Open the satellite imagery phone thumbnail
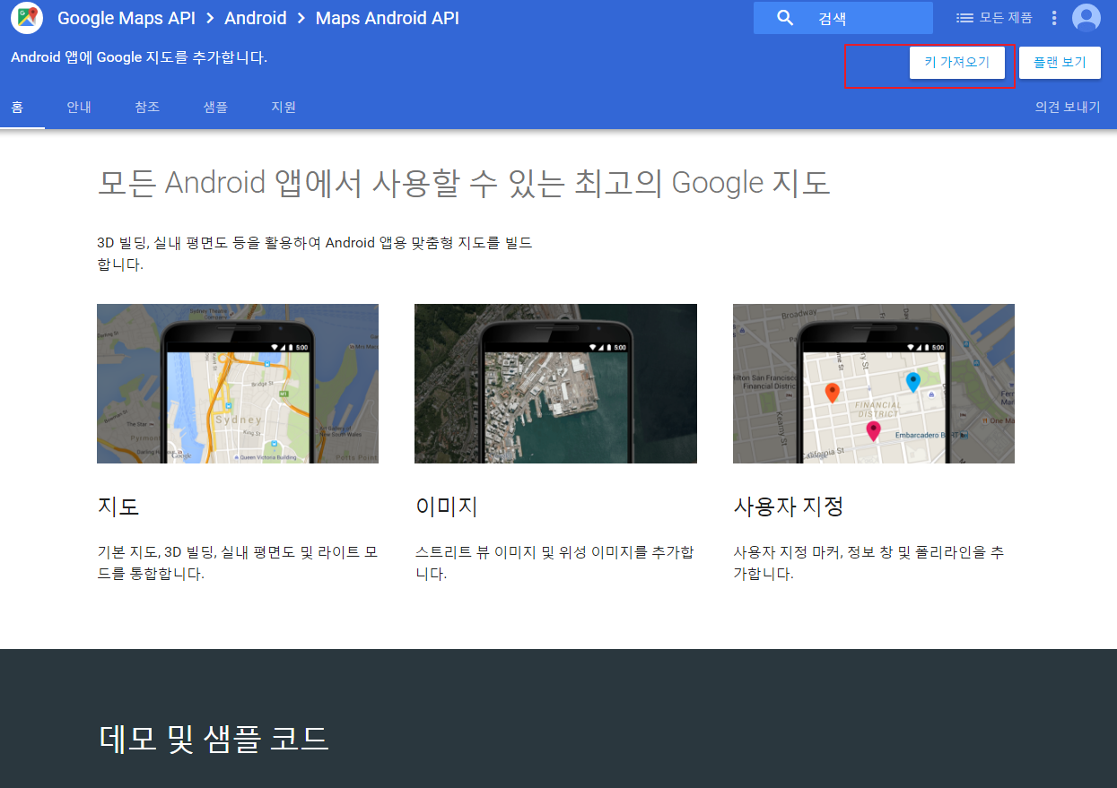 point(555,384)
